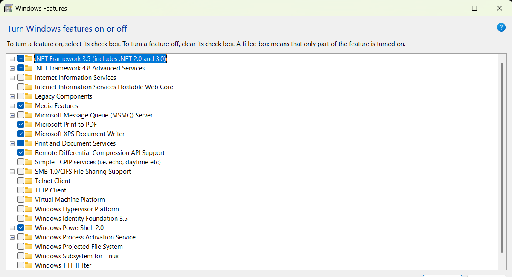
Task: Click folder icon beside Microsoft Print to PDF
Action: click(x=29, y=125)
